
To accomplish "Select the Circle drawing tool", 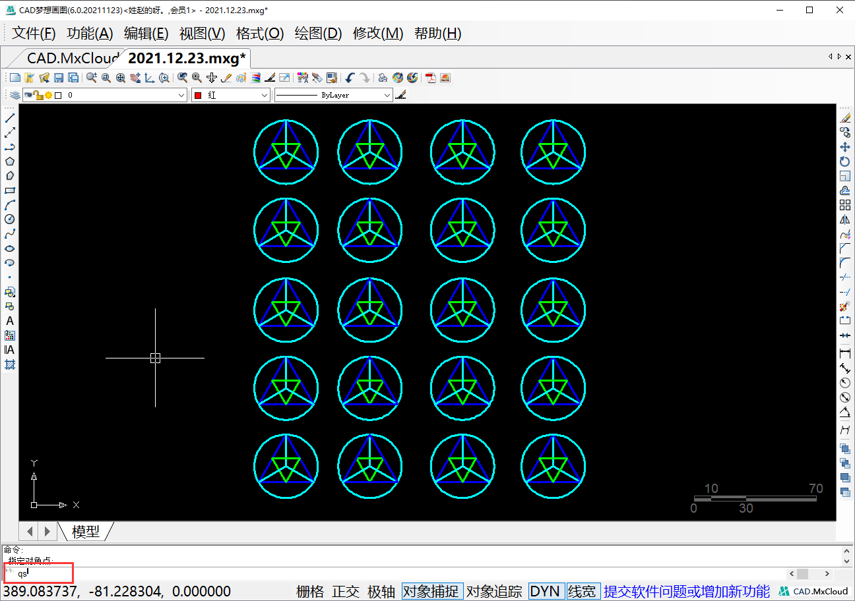I will pyautogui.click(x=10, y=219).
